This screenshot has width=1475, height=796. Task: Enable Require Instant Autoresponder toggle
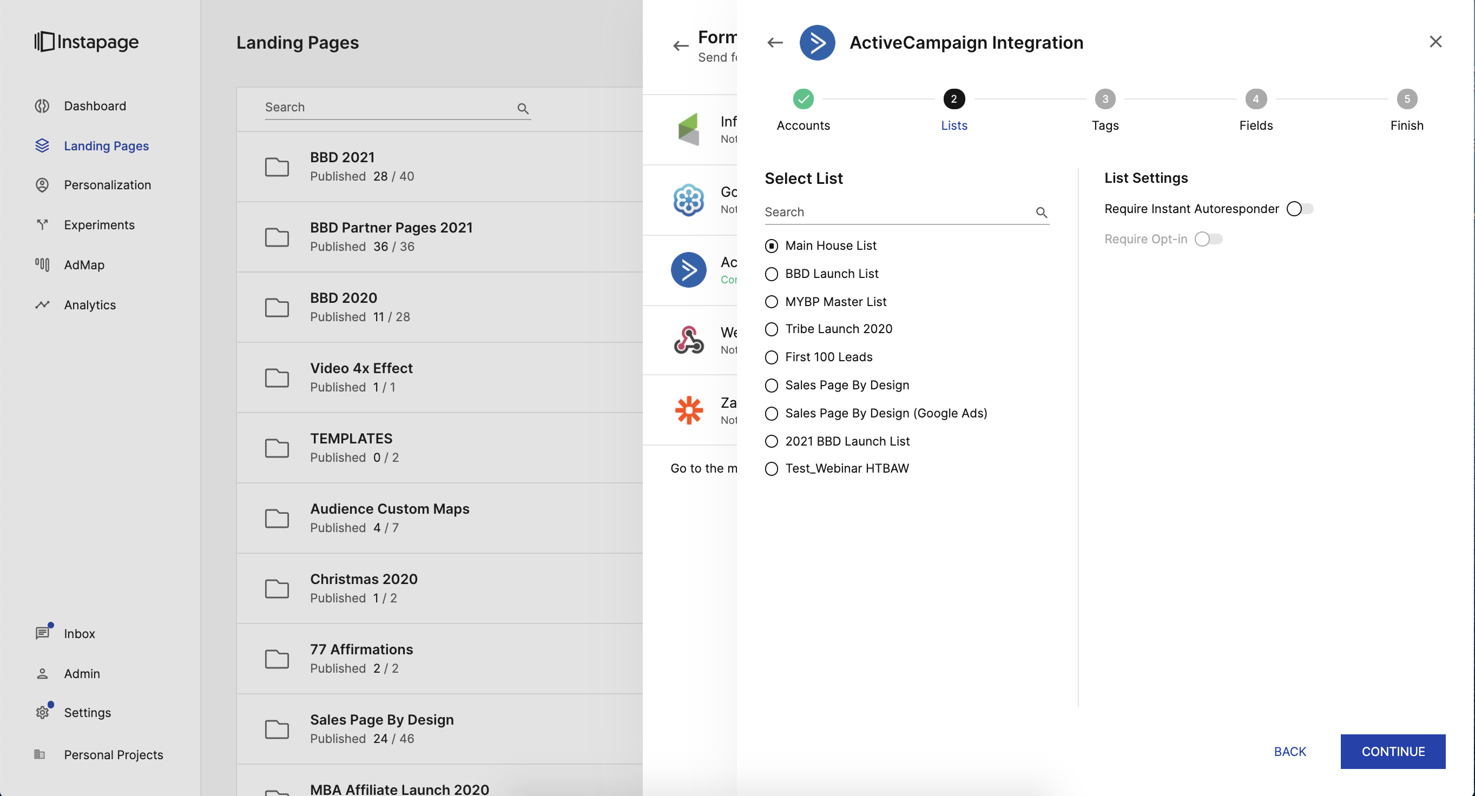point(1299,209)
